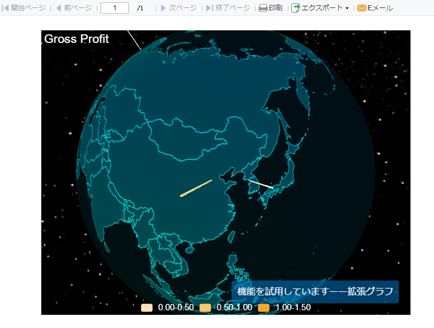Go to 次ページ
434x328 pixels.
click(183, 8)
